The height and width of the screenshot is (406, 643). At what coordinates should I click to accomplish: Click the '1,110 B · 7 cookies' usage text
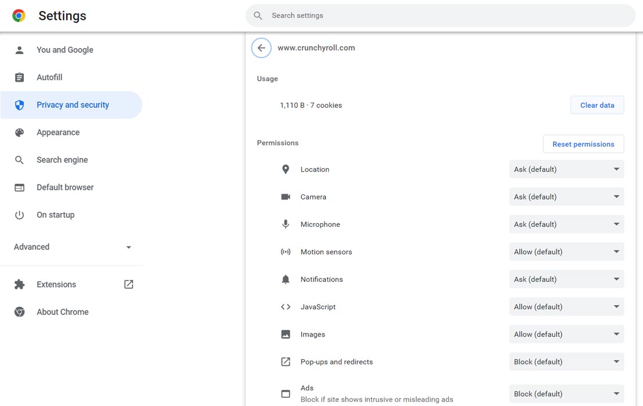point(311,105)
